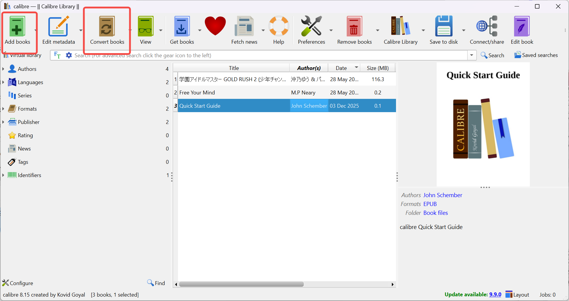Open the View dropdown arrow
This screenshot has height=301, width=569.
(161, 30)
